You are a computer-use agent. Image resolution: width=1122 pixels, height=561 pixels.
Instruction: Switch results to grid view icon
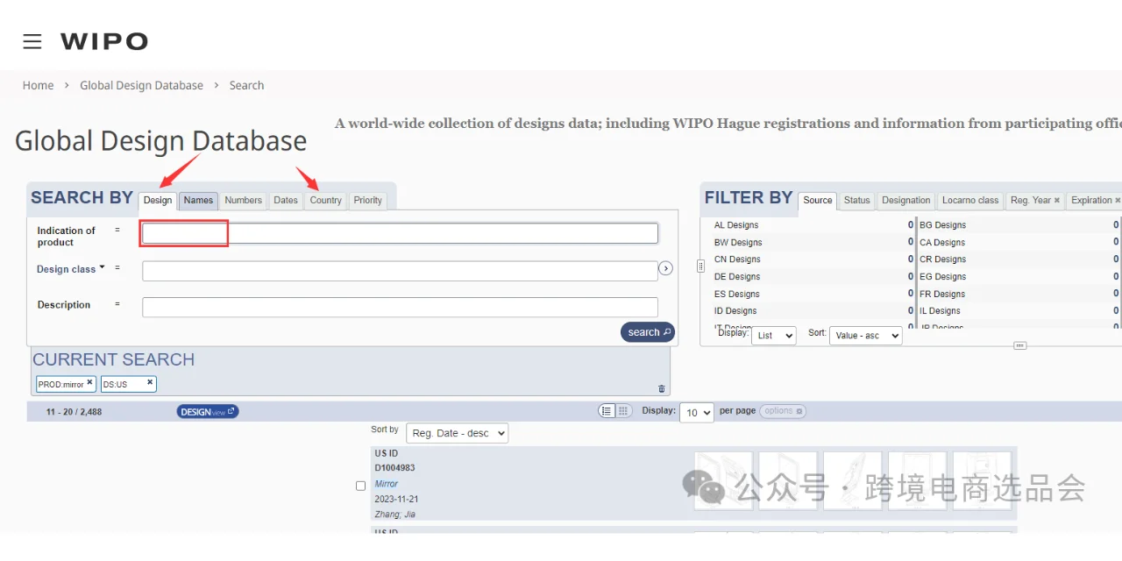coord(624,410)
